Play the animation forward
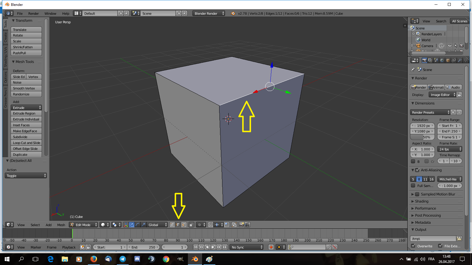472x265 pixels. click(213, 247)
